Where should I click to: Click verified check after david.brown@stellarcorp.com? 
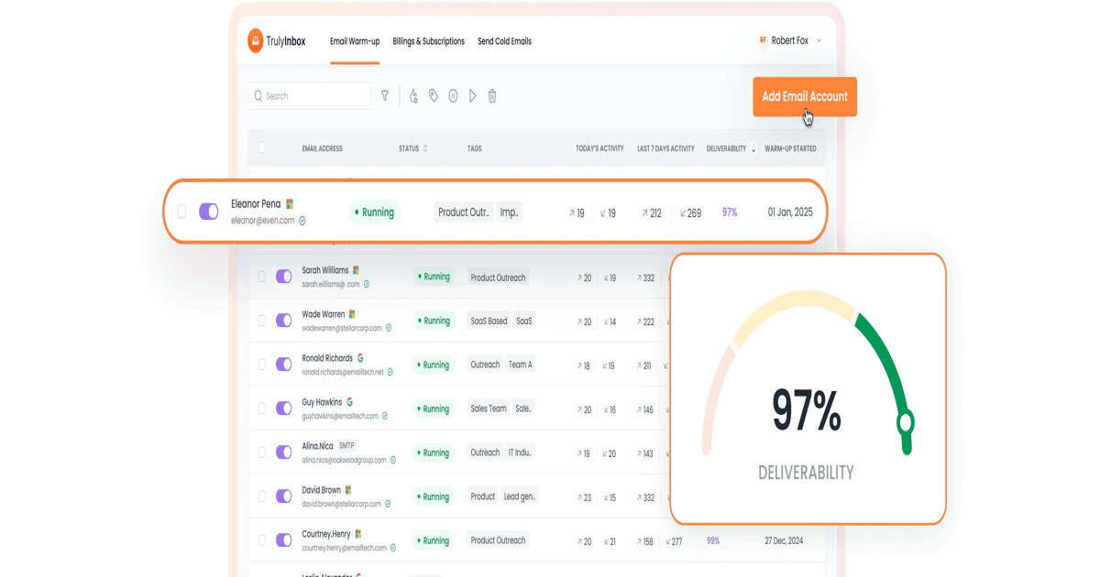tap(389, 504)
